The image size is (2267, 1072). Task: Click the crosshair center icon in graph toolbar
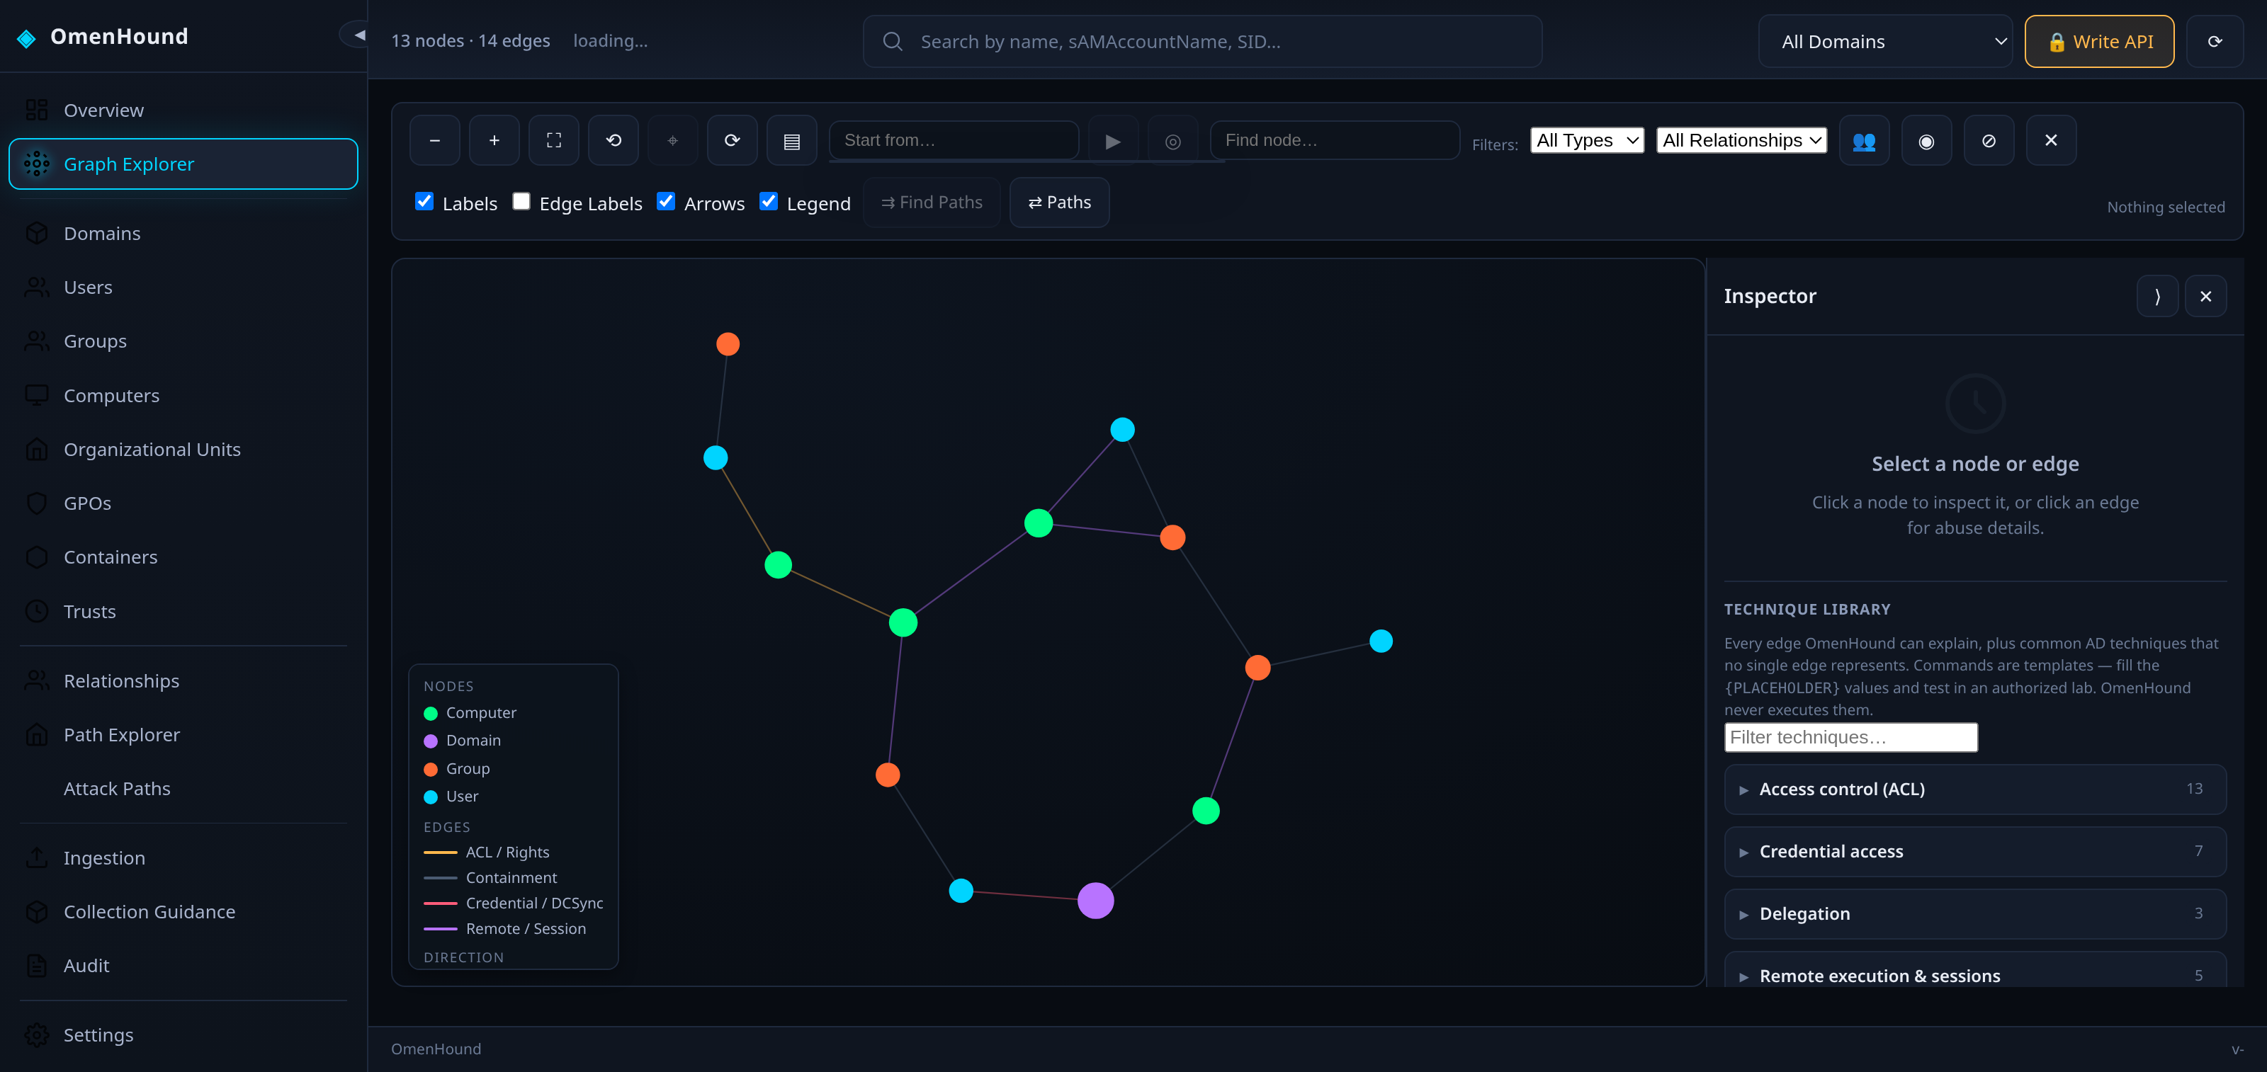point(672,141)
